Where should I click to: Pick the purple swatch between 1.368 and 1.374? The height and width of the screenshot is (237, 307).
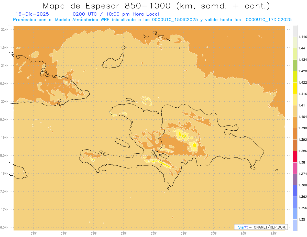pos(295,179)
